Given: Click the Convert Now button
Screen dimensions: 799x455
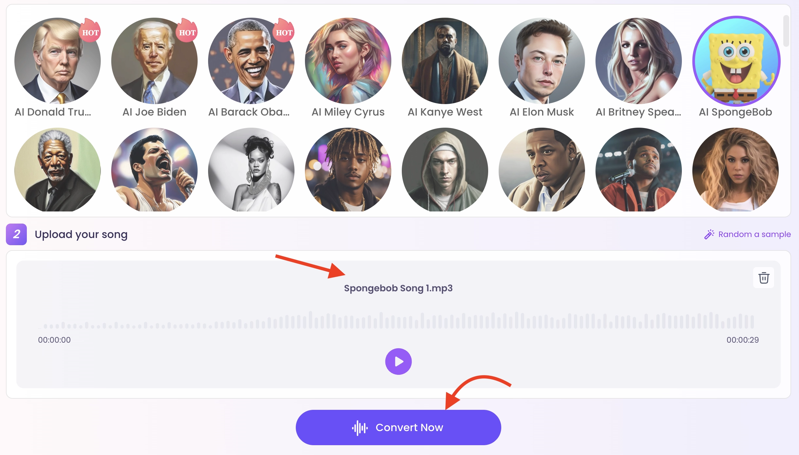Looking at the screenshot, I should tap(398, 427).
